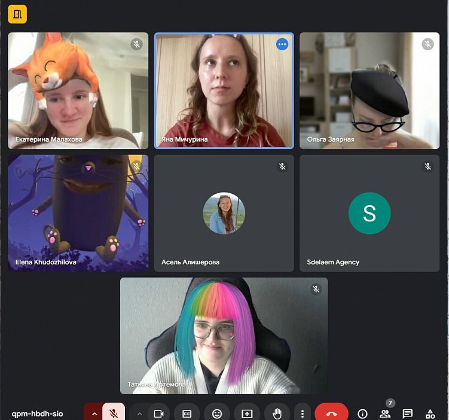Click the meeting code qpm-hbdh-sio
The width and height of the screenshot is (449, 420).
tap(37, 413)
